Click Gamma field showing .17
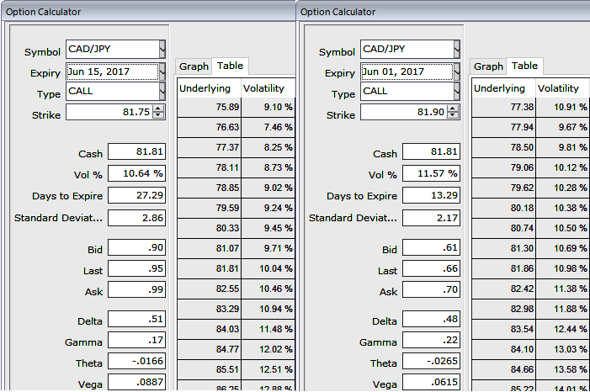Image resolution: width=590 pixels, height=392 pixels. (x=136, y=340)
